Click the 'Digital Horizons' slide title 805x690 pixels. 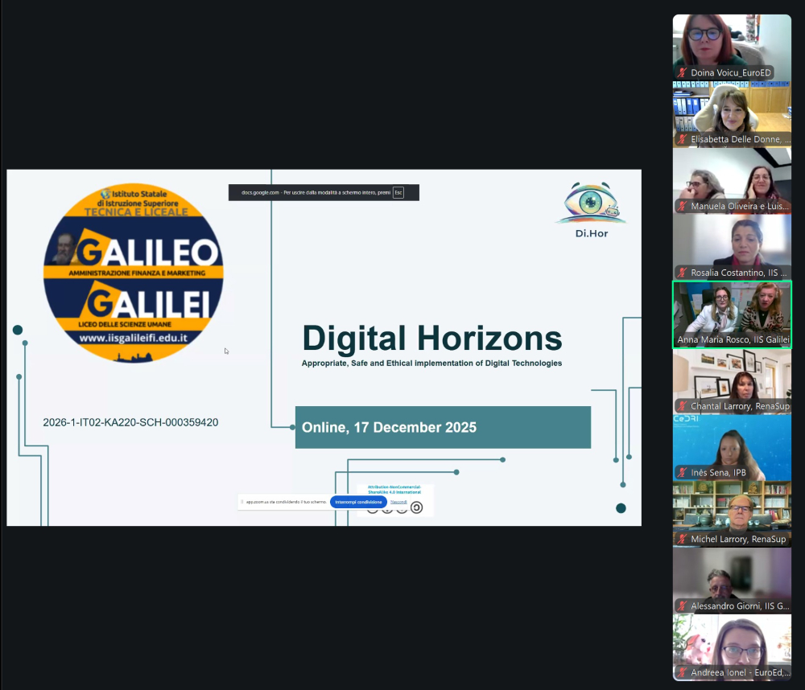pyautogui.click(x=431, y=339)
